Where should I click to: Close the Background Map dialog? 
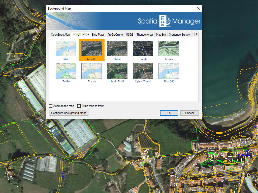point(198,9)
